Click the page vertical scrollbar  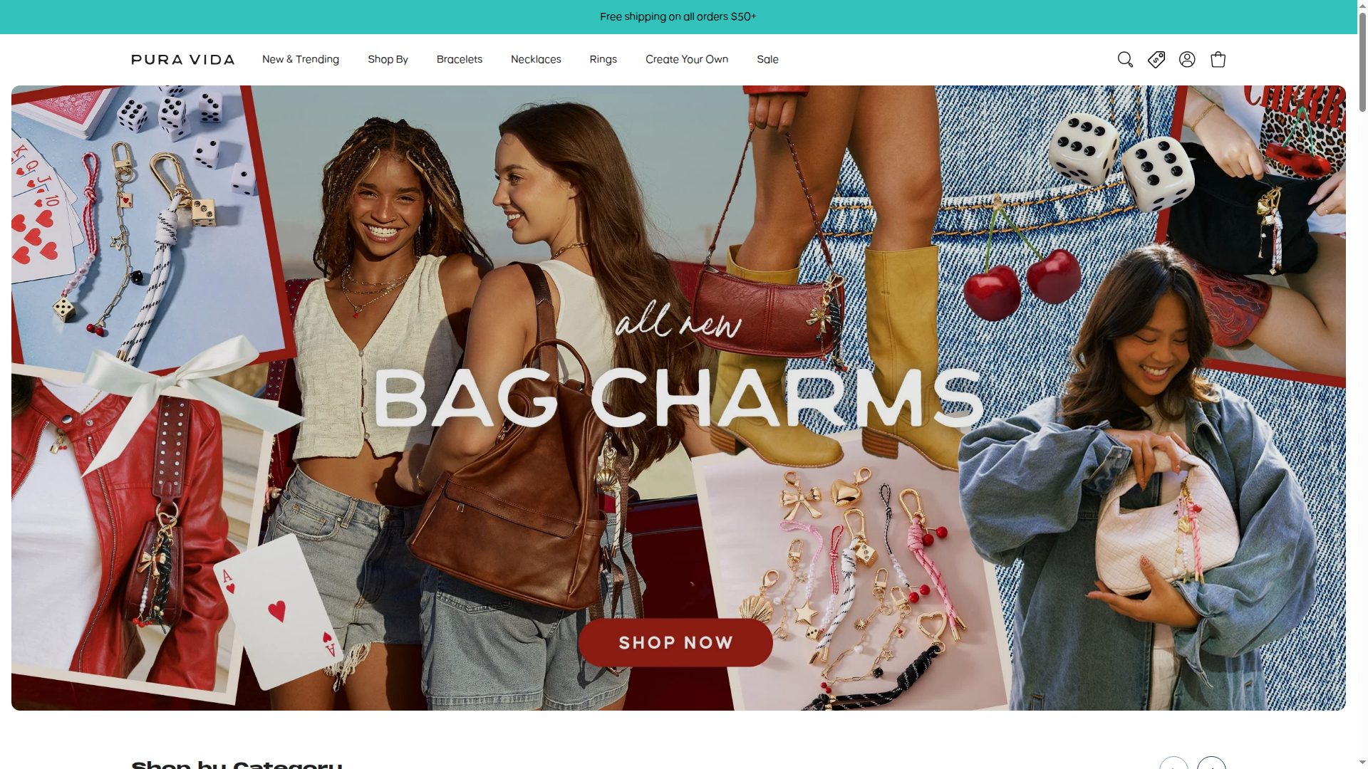(1362, 384)
